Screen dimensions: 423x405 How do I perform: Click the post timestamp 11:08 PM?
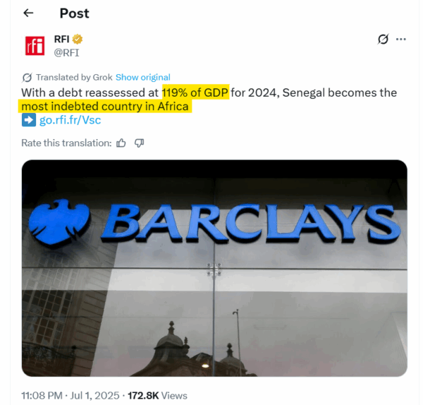pyautogui.click(x=42, y=396)
